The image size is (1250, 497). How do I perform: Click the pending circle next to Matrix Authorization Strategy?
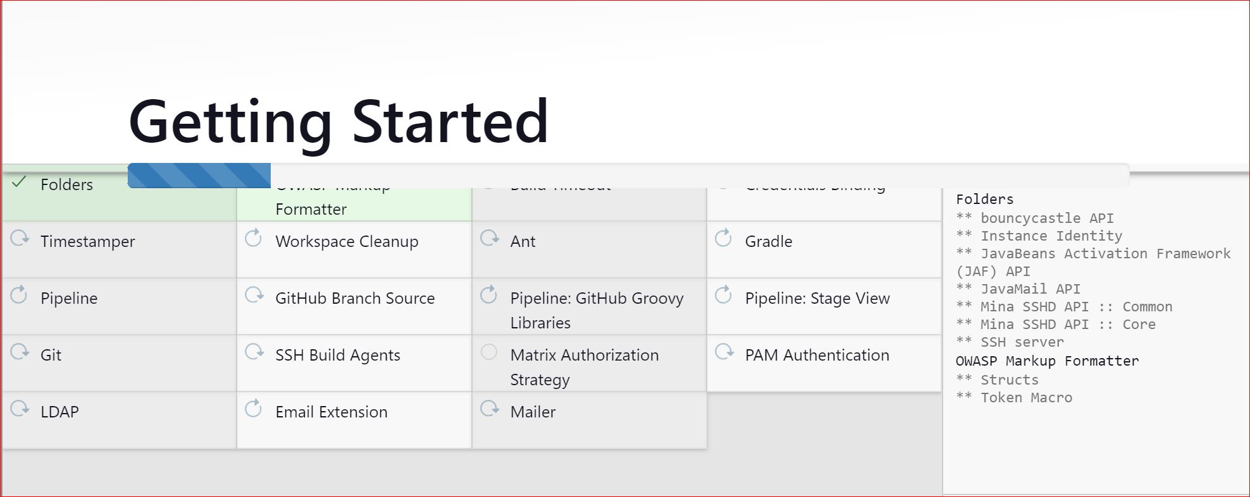488,351
